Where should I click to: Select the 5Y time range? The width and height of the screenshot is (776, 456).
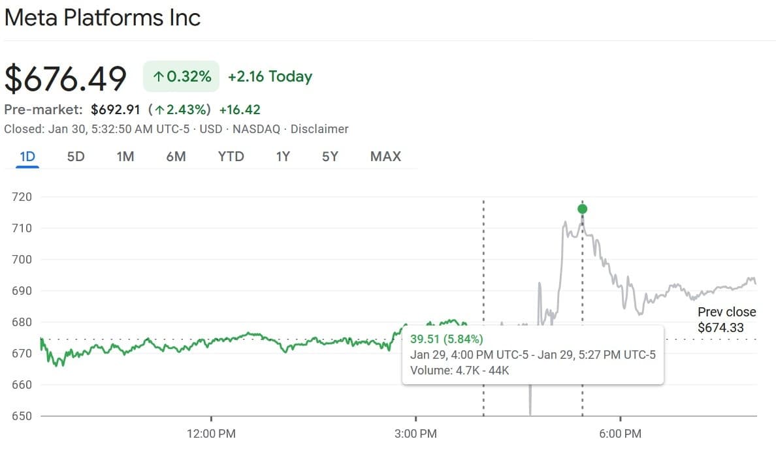point(330,157)
